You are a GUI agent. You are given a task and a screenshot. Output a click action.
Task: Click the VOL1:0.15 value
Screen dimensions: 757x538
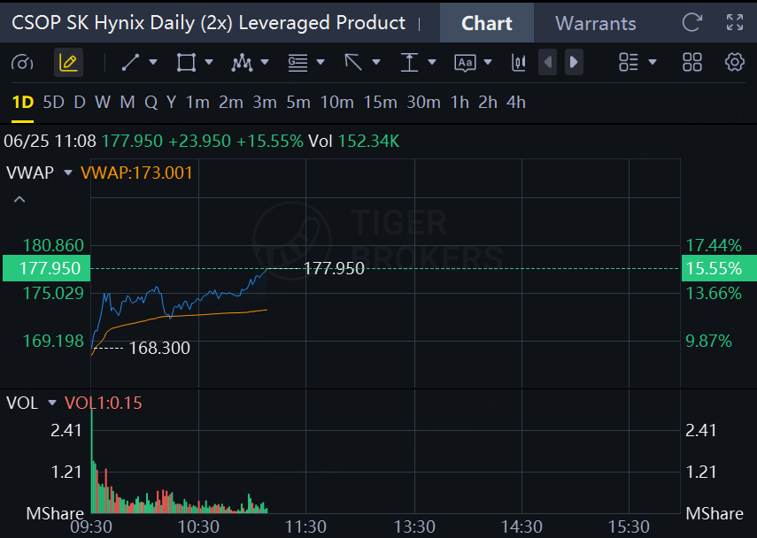[104, 403]
